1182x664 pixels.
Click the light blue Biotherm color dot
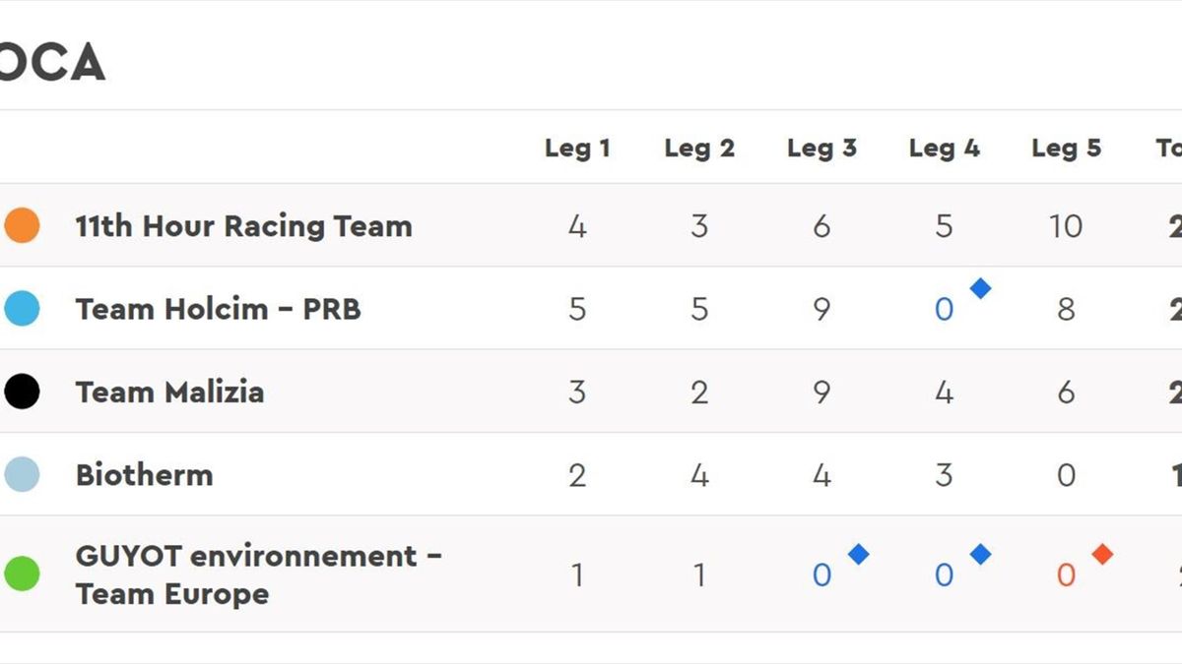[x=22, y=475]
